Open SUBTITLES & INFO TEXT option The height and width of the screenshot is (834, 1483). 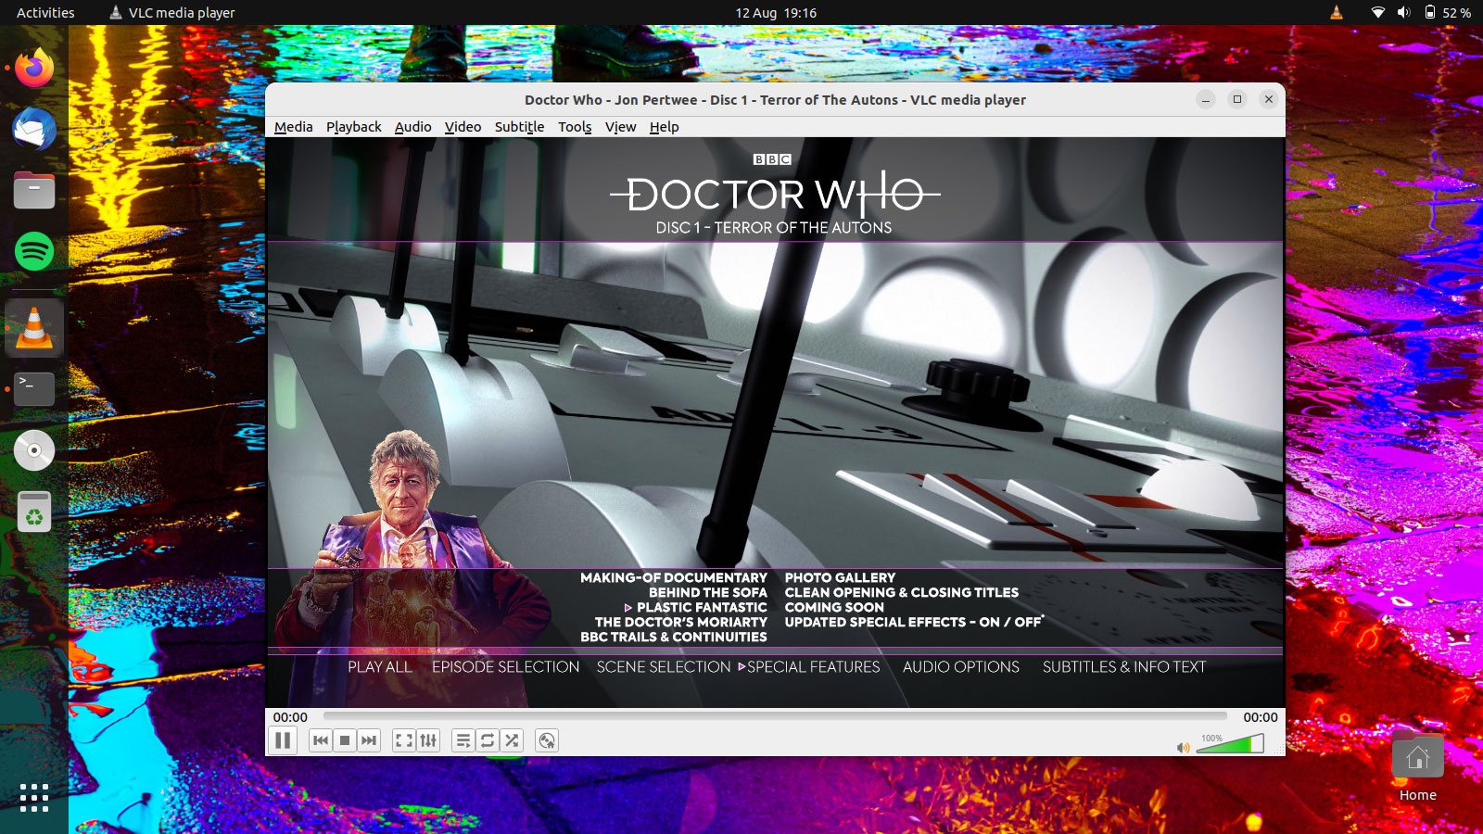tap(1124, 667)
